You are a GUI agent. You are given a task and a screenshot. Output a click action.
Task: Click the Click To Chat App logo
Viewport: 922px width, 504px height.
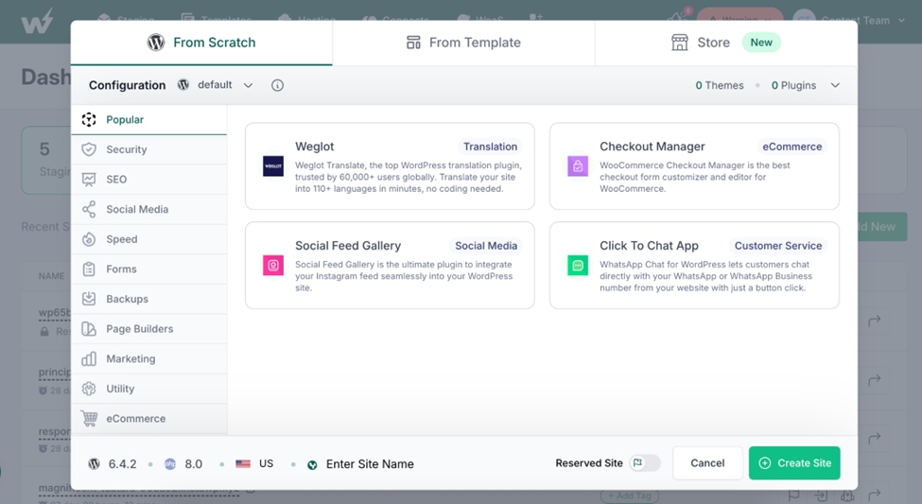click(x=578, y=265)
